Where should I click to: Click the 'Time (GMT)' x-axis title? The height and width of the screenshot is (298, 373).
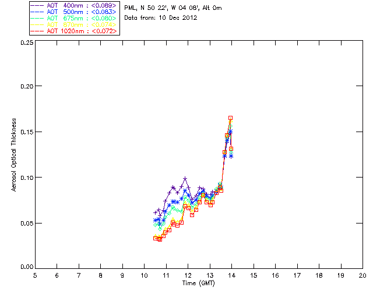(x=198, y=283)
